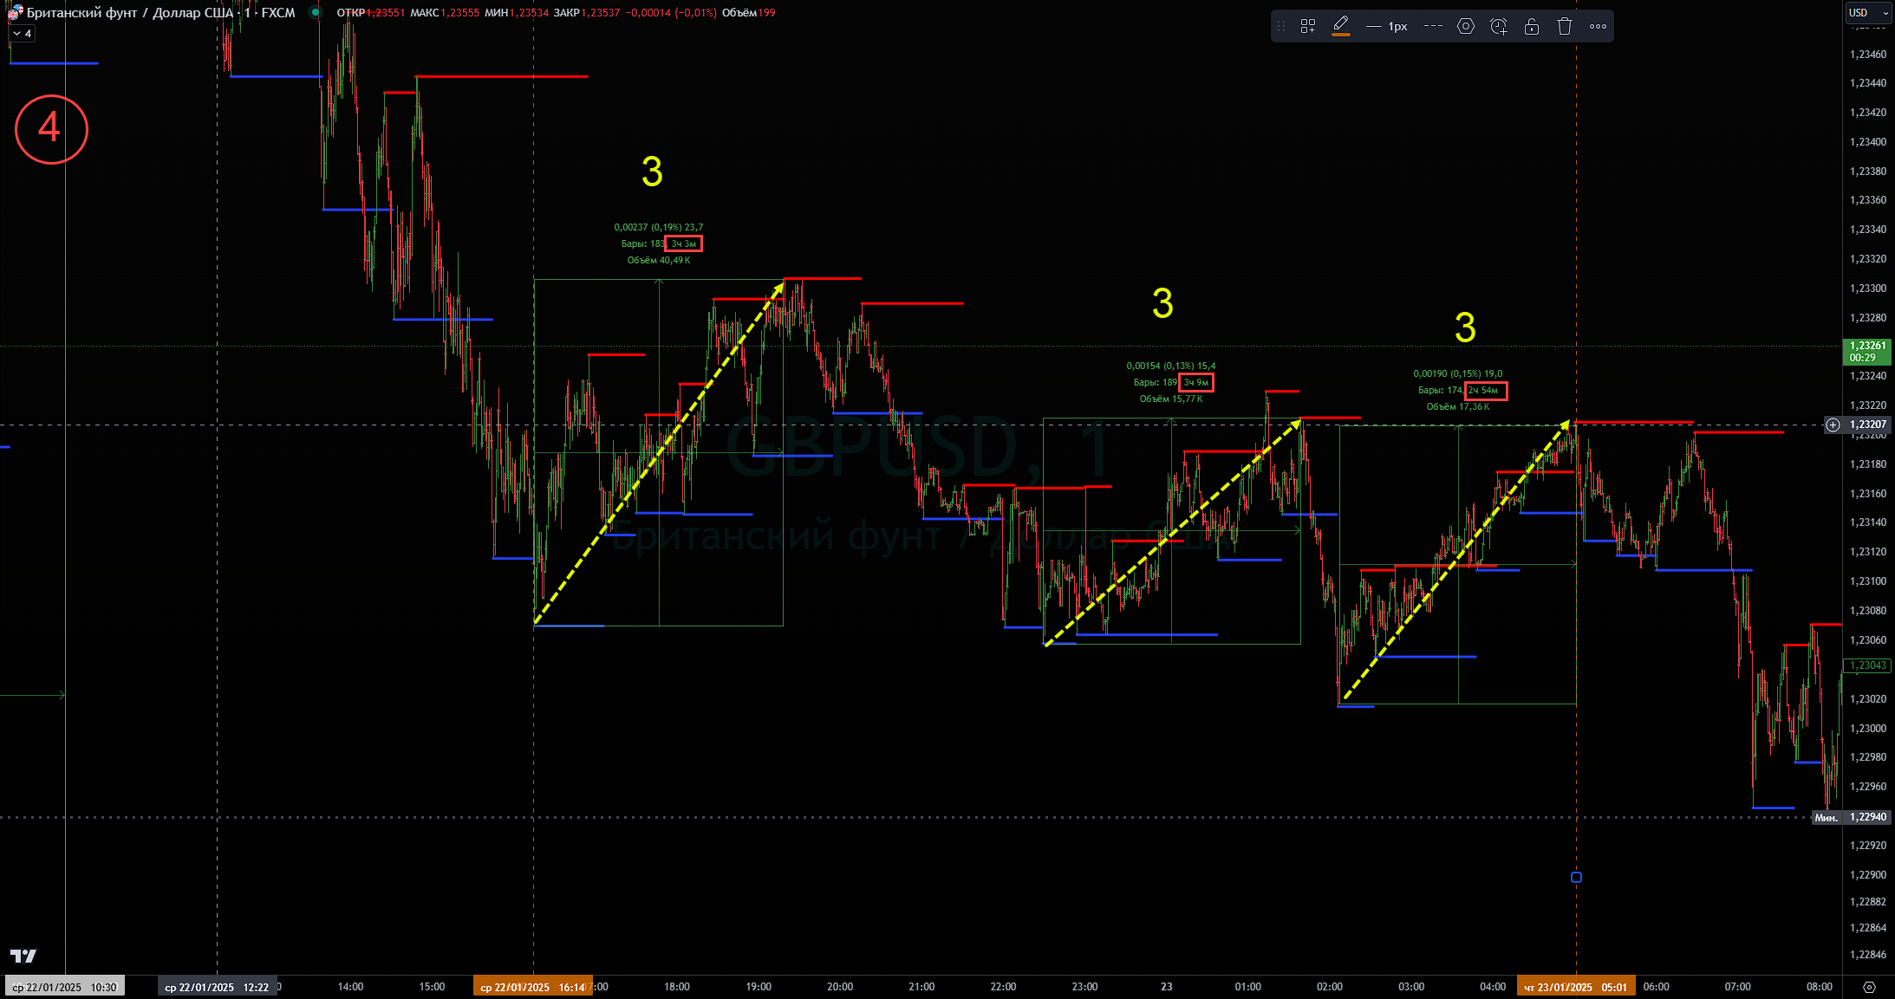
Task: Click the чт 23/01/2025 05:01 date label
Action: [1576, 987]
